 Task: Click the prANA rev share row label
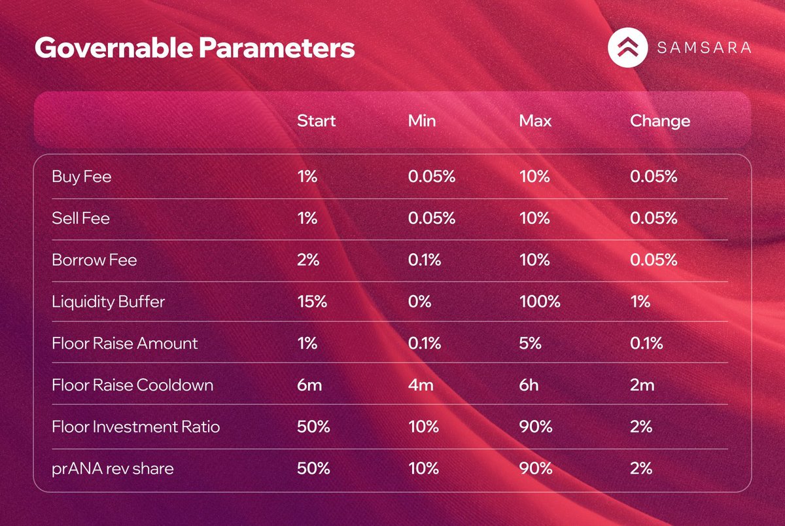[x=113, y=468]
